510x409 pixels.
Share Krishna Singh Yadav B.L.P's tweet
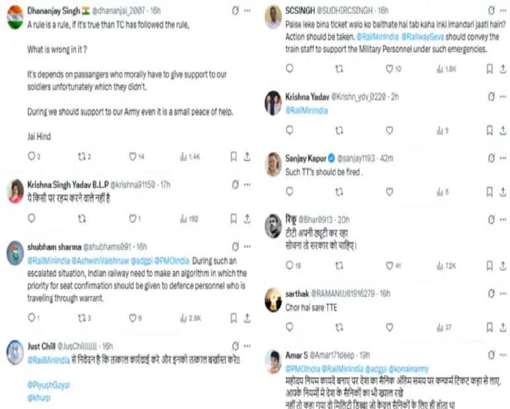click(247, 218)
